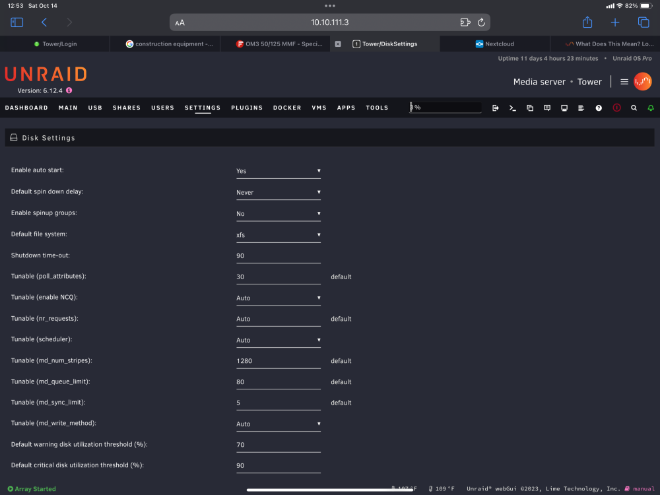
Task: Open the web terminal icon
Action: pos(512,108)
